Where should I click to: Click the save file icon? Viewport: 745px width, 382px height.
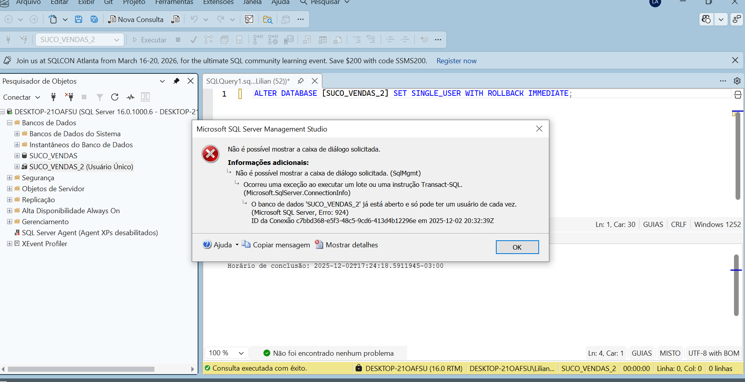[79, 19]
